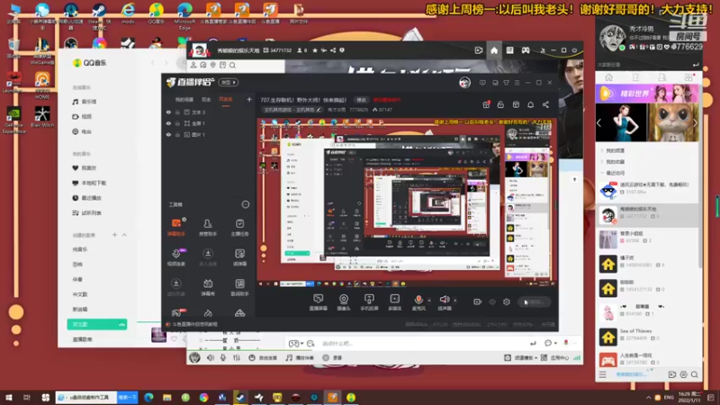Hide the 文本 3 source layer

(168, 112)
